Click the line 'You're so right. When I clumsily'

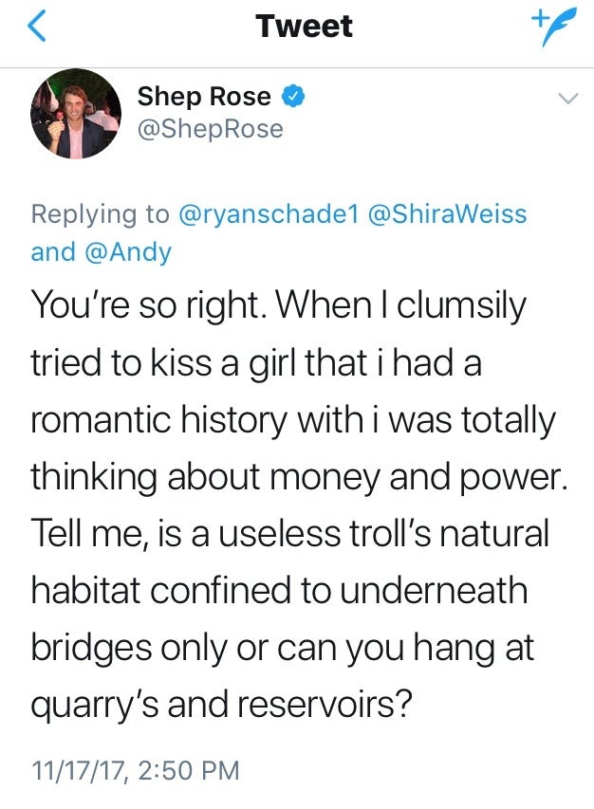tap(279, 305)
